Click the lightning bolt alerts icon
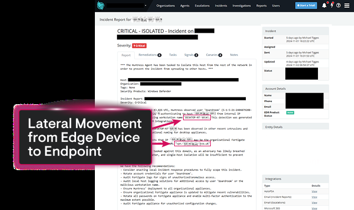 (x=332, y=5)
